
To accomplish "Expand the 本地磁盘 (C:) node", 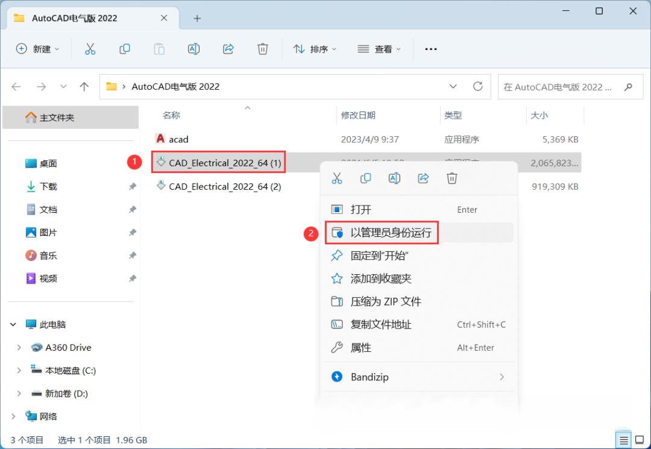I will coord(19,370).
